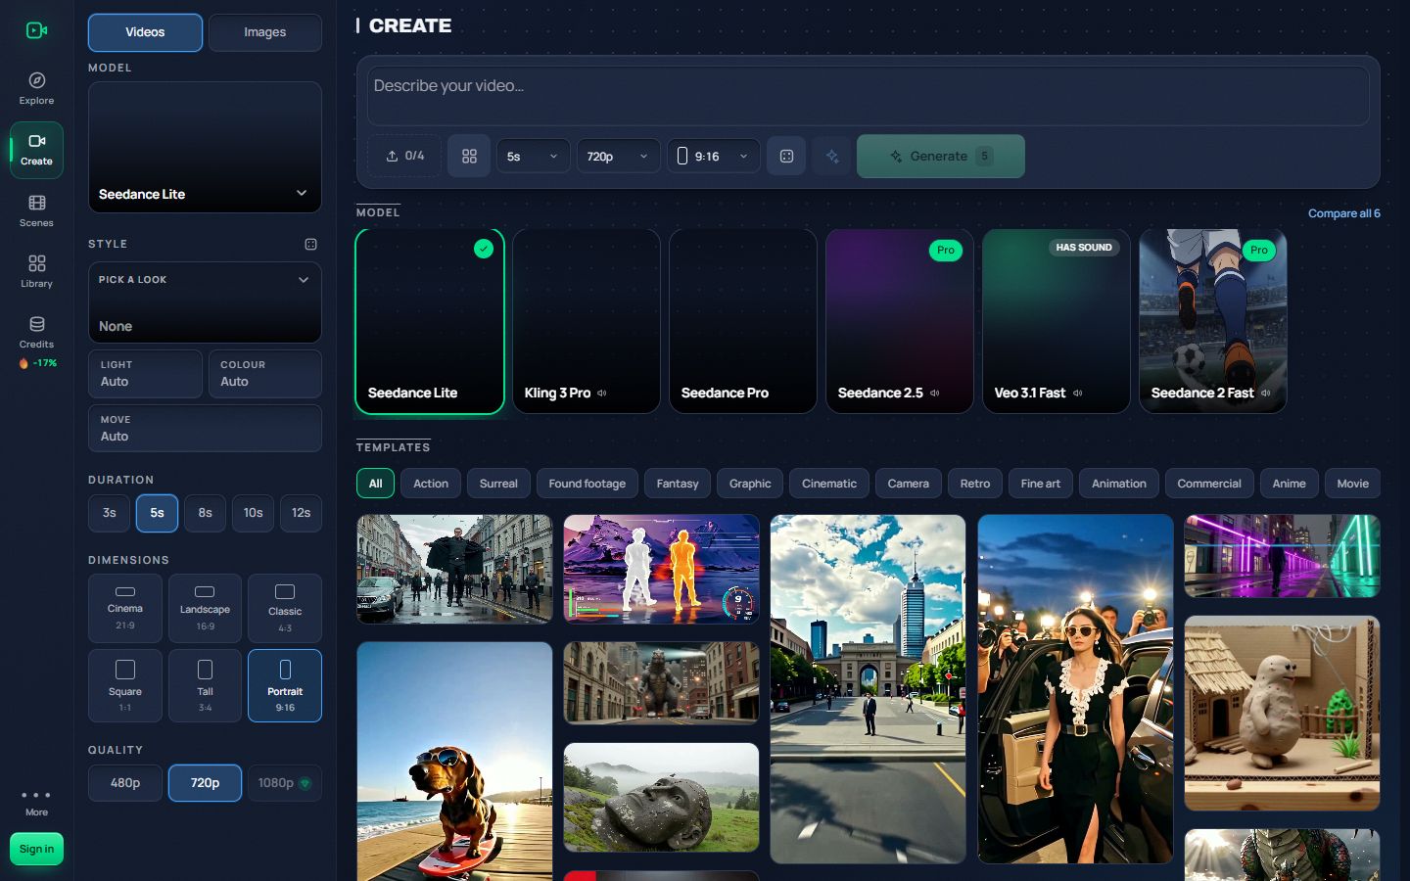Click the Generate button
This screenshot has width=1410, height=881.
pyautogui.click(x=941, y=157)
